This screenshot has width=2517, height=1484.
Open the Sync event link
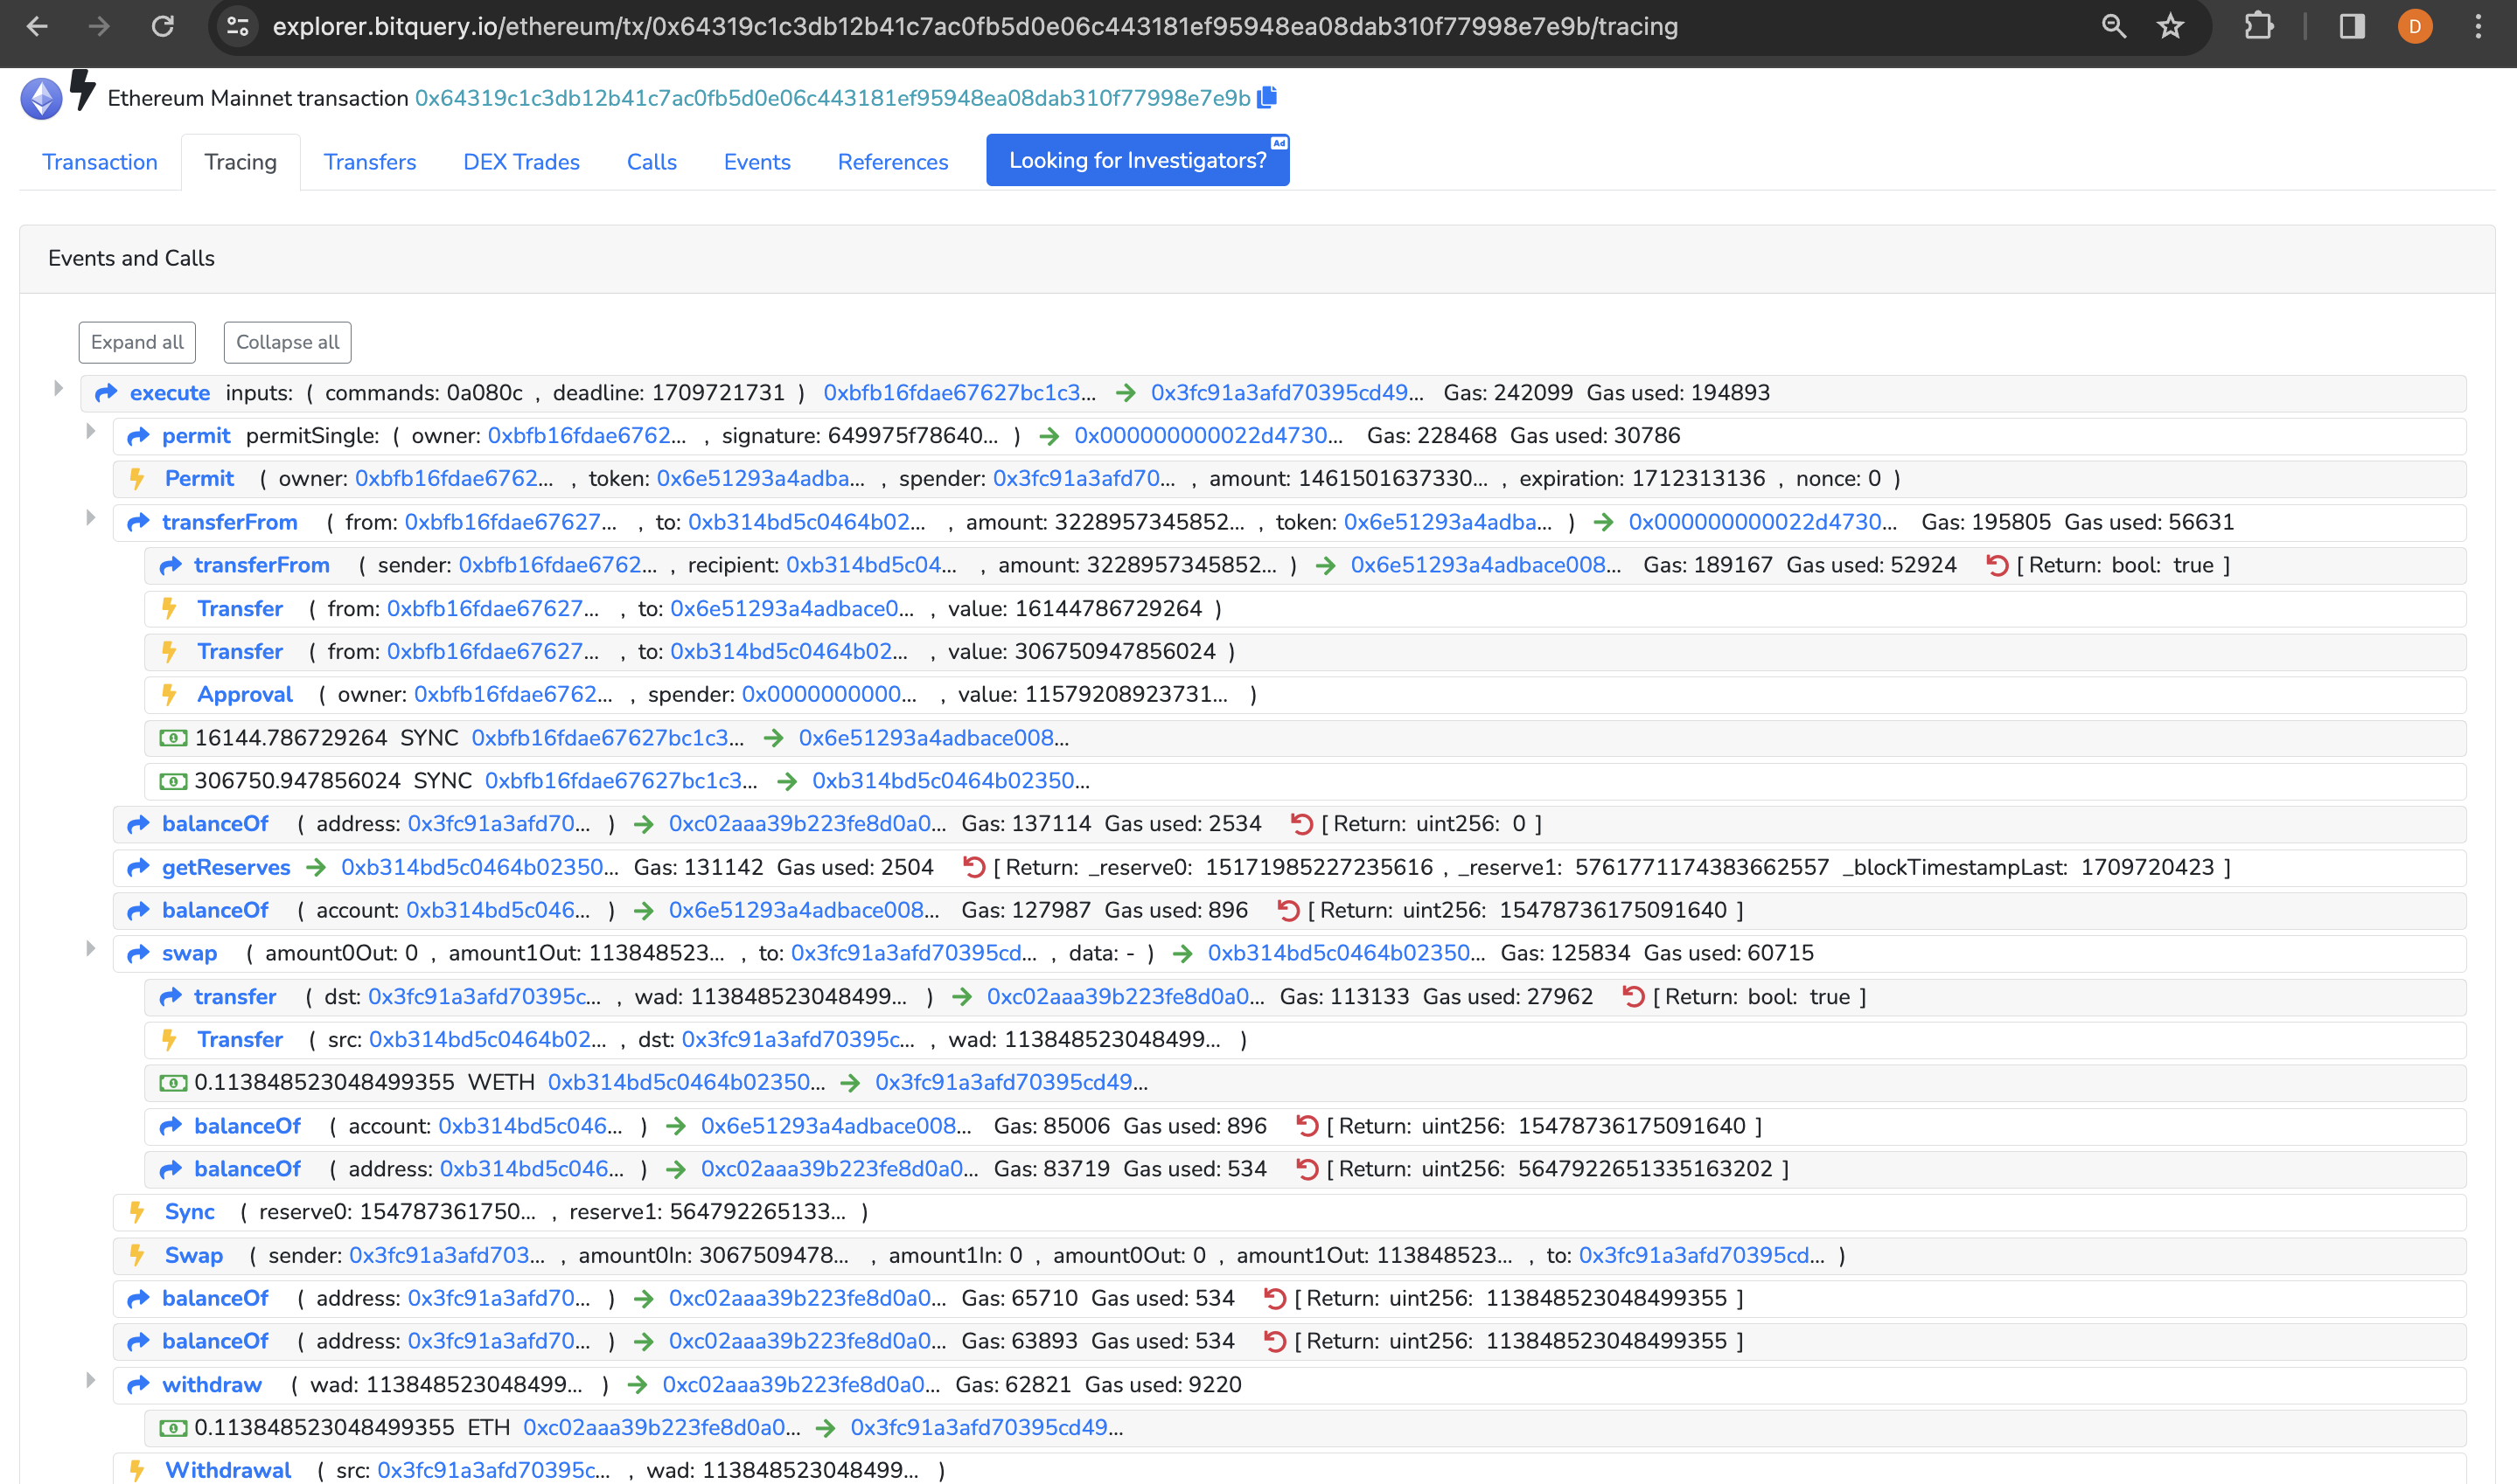tap(189, 1212)
